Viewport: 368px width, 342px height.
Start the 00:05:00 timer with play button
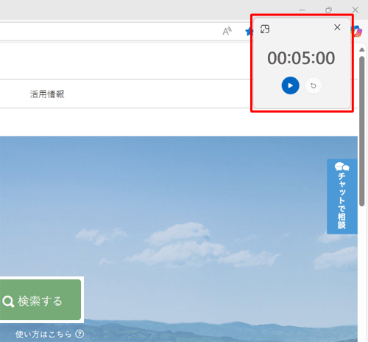(290, 85)
